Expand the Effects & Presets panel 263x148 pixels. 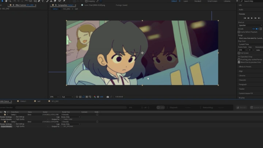[245, 67]
